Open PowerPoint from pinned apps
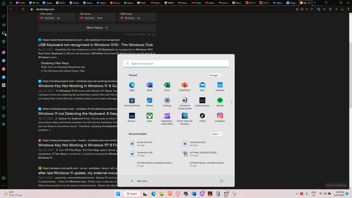The image size is (352, 198). [x=184, y=85]
